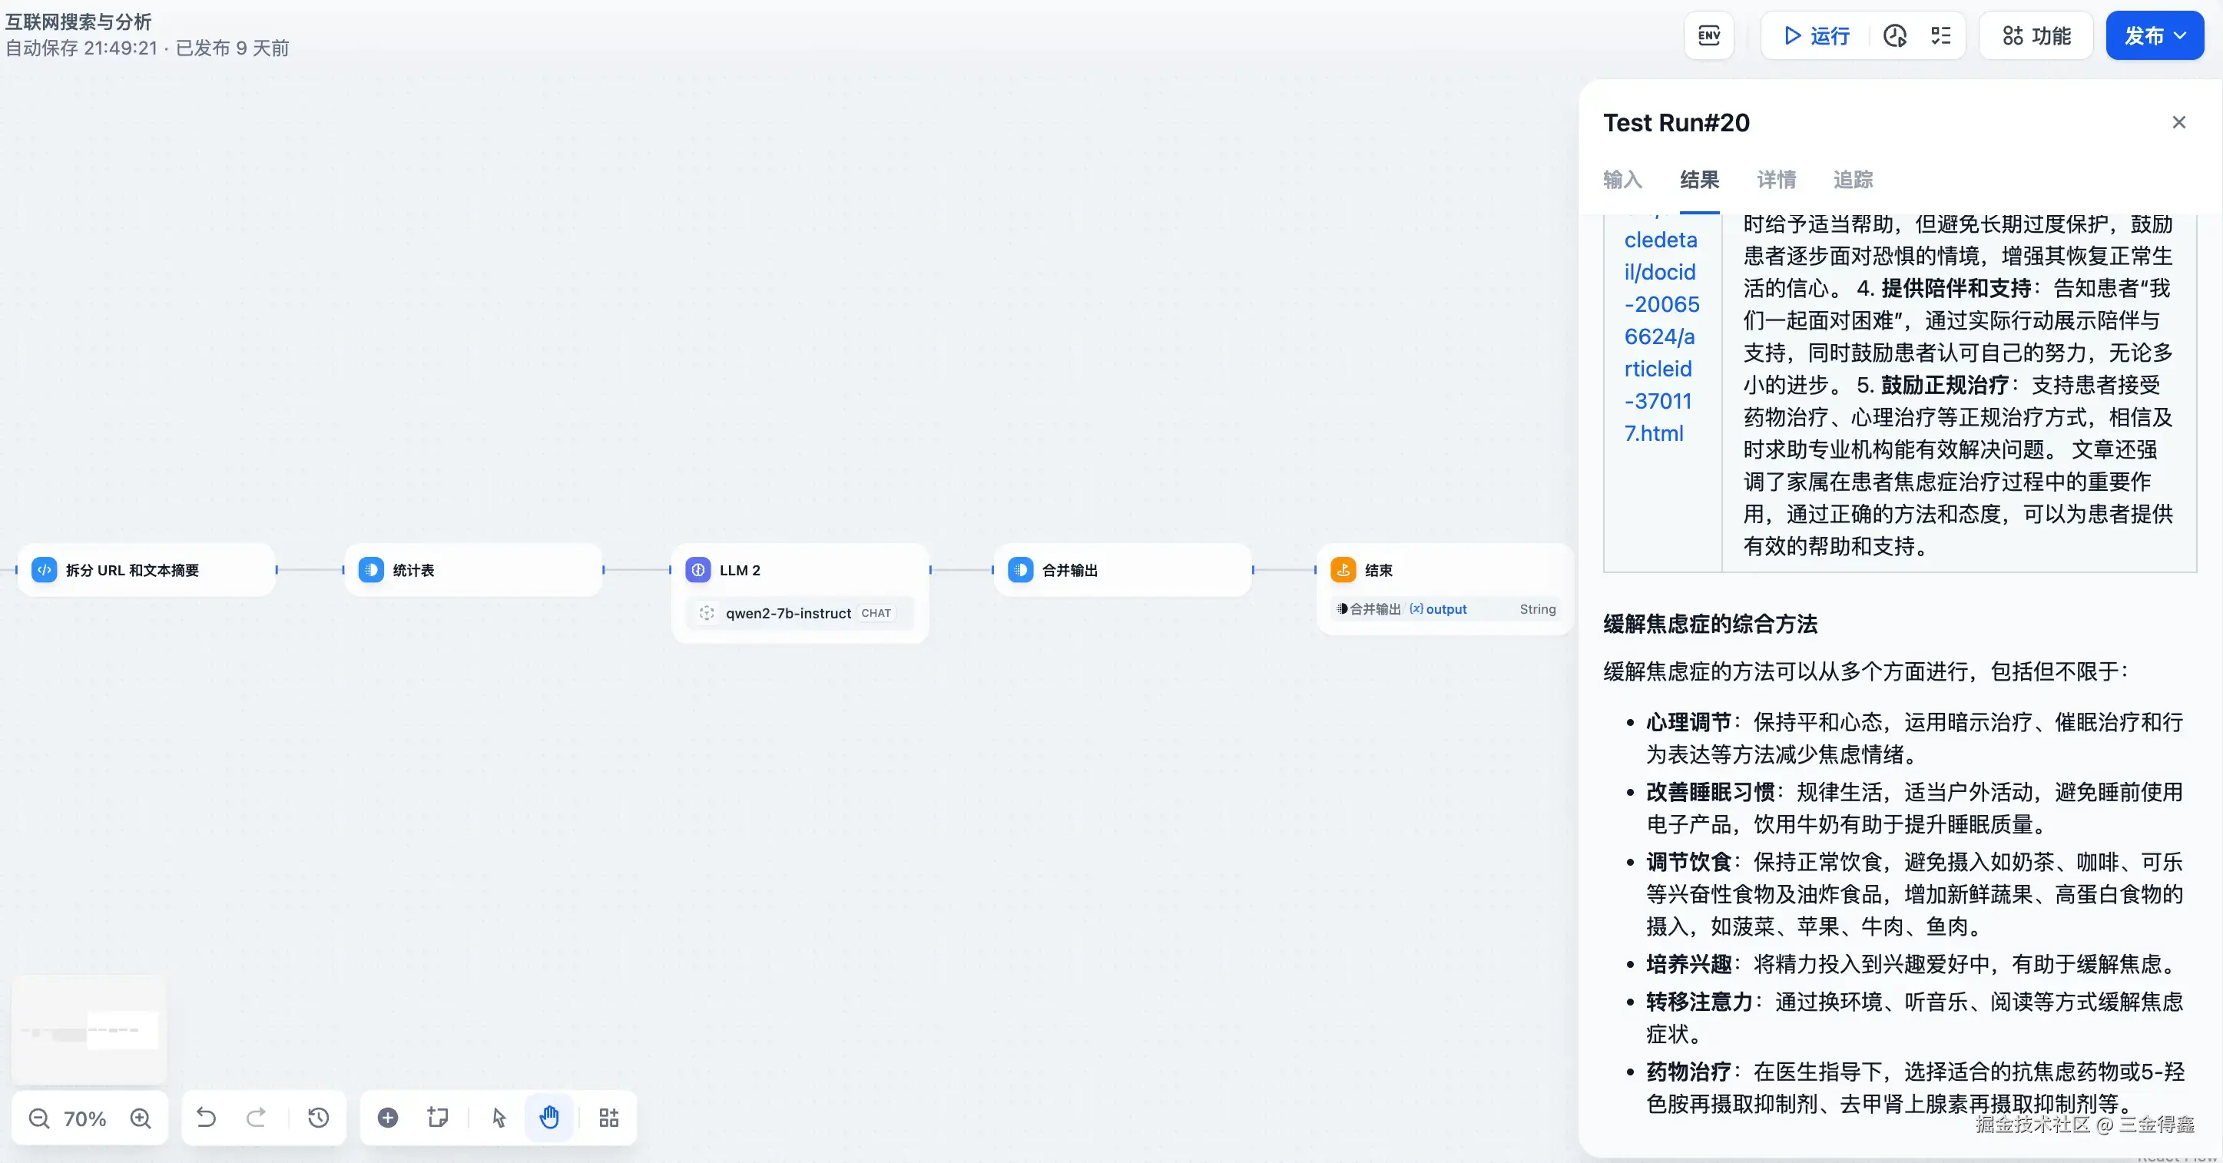Undo the last canvas action
The width and height of the screenshot is (2223, 1163).
(207, 1118)
